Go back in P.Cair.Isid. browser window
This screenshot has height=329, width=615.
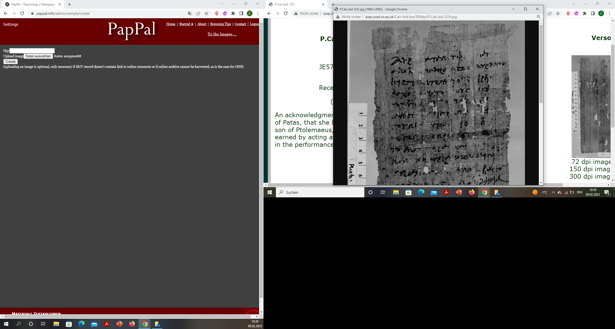click(x=269, y=13)
